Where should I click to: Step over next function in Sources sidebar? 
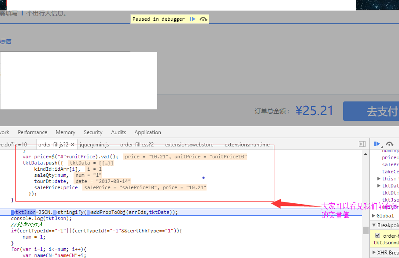[x=389, y=144]
